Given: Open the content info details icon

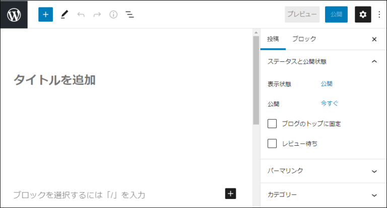Looking at the screenshot, I should [x=113, y=15].
